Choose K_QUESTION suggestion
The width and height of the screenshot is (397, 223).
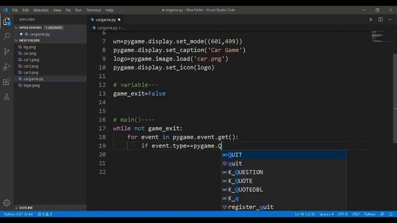coord(284,172)
